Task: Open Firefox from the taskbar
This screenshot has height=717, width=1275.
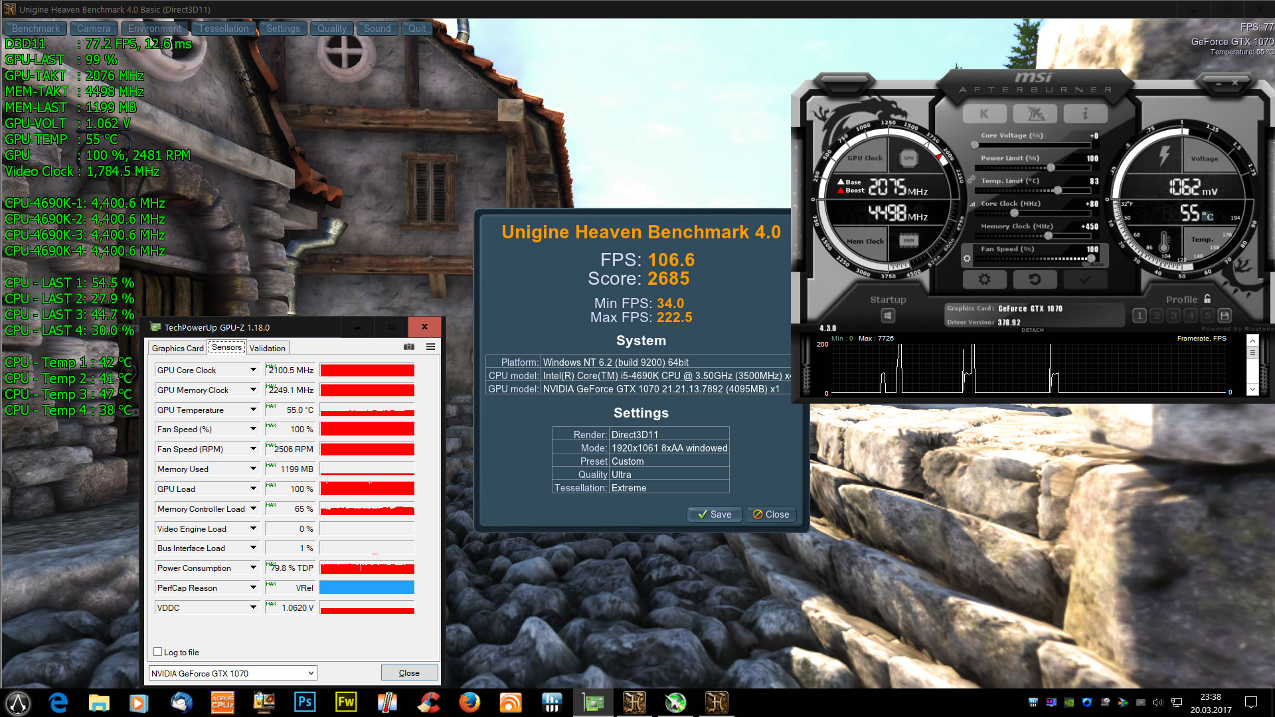Action: pos(469,702)
